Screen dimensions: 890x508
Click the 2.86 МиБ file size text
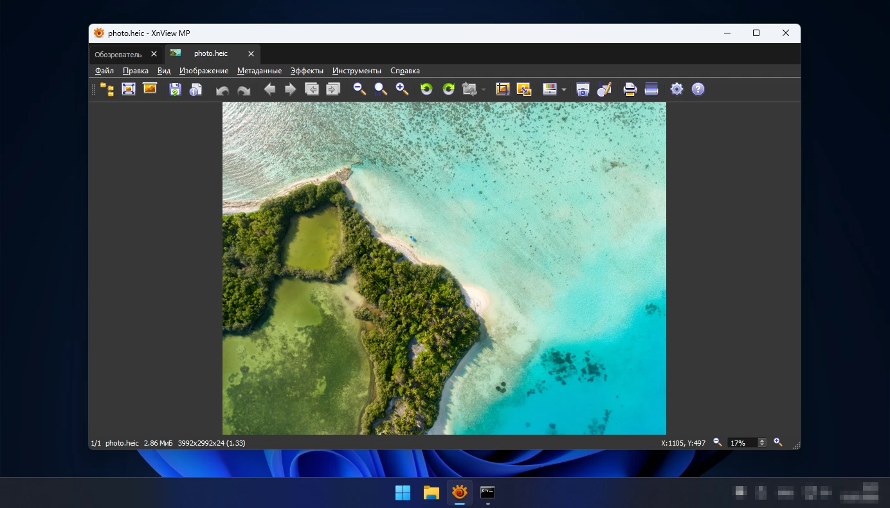(x=158, y=443)
